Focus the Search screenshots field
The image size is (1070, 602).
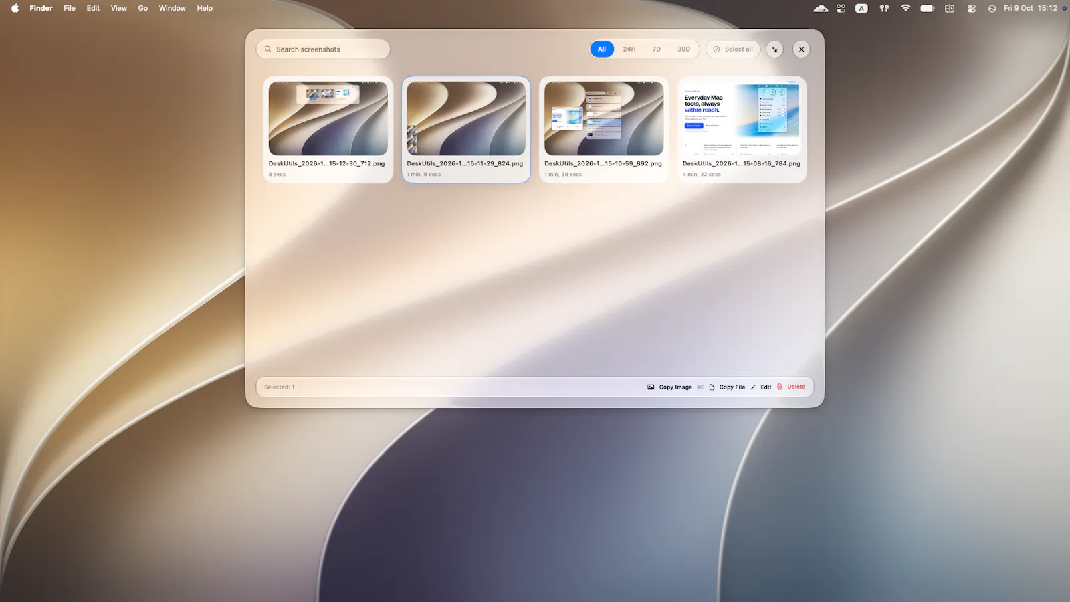pyautogui.click(x=323, y=49)
